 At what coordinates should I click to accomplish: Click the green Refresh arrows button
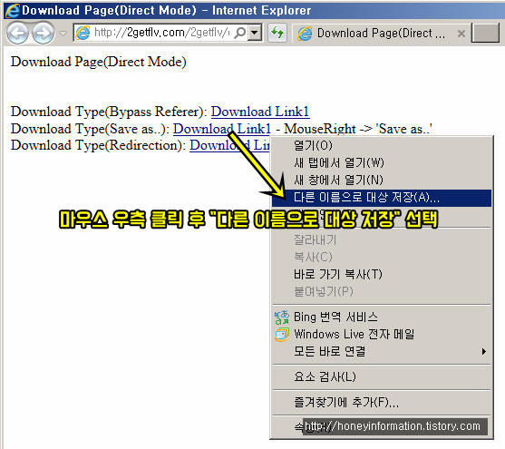[277, 33]
